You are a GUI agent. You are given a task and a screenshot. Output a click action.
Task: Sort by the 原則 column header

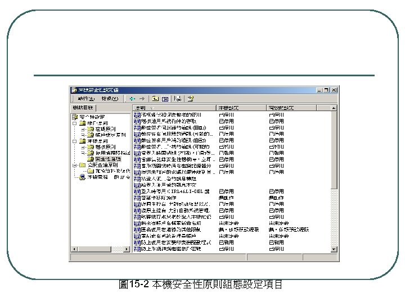(x=174, y=108)
